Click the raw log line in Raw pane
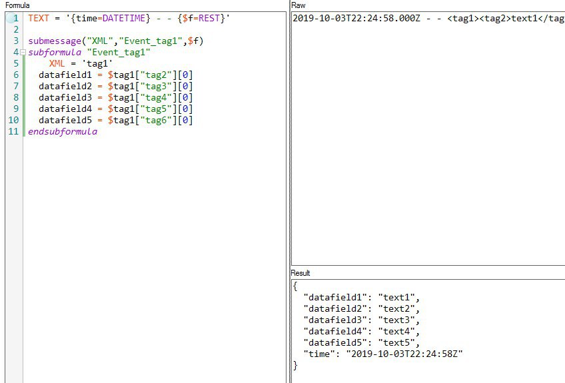 (428, 18)
